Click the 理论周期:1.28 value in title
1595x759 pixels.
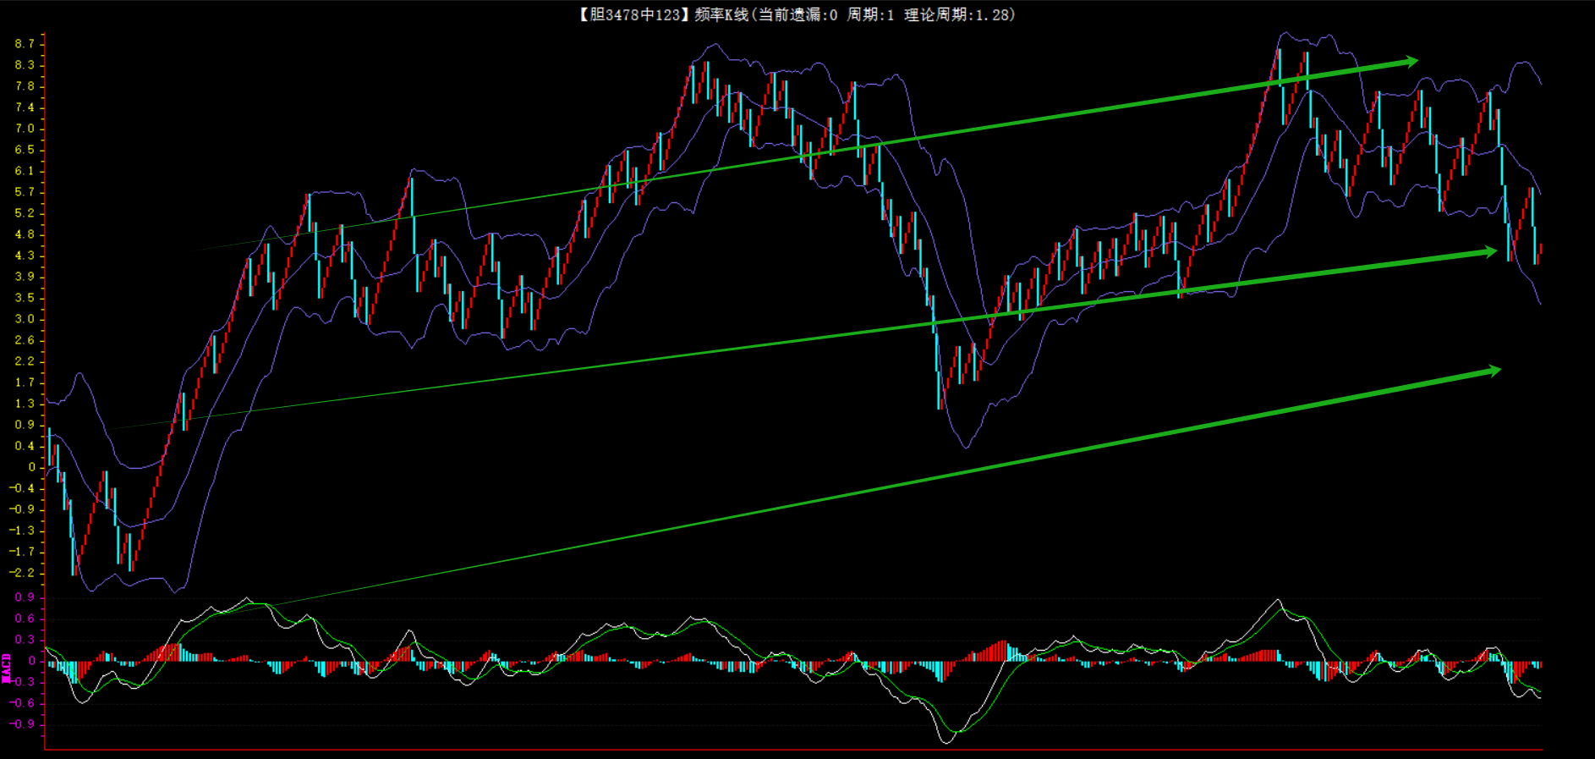tap(958, 14)
